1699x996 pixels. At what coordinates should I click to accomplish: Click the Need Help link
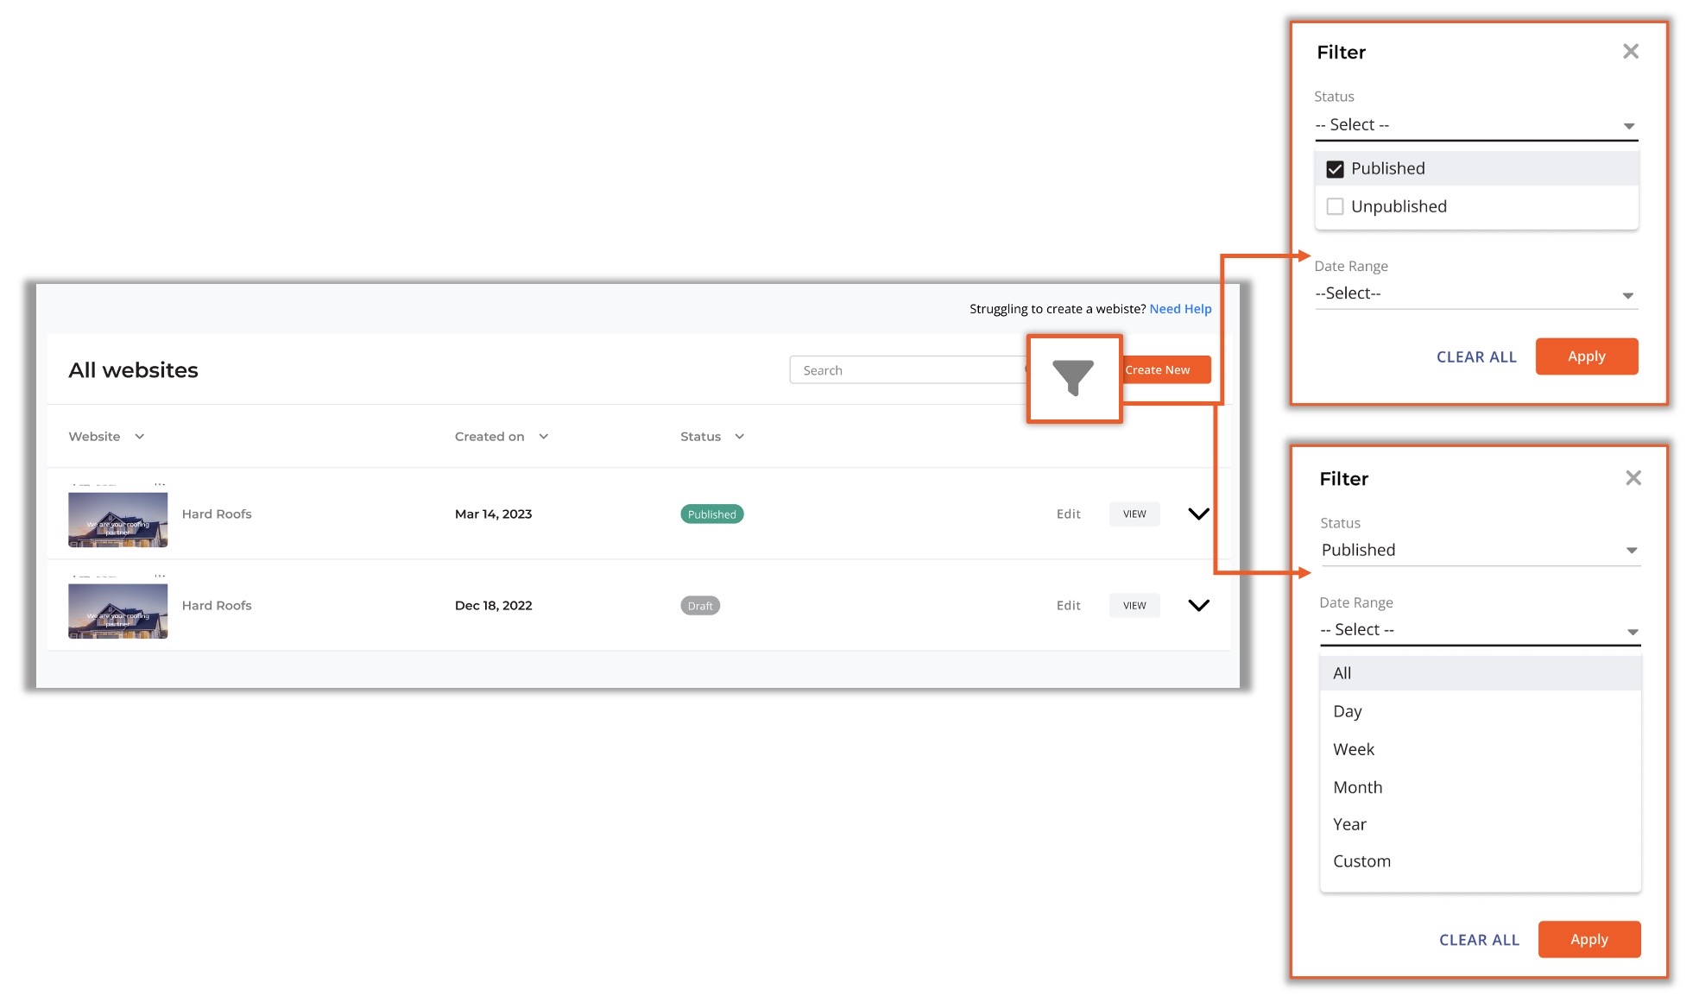click(1180, 309)
